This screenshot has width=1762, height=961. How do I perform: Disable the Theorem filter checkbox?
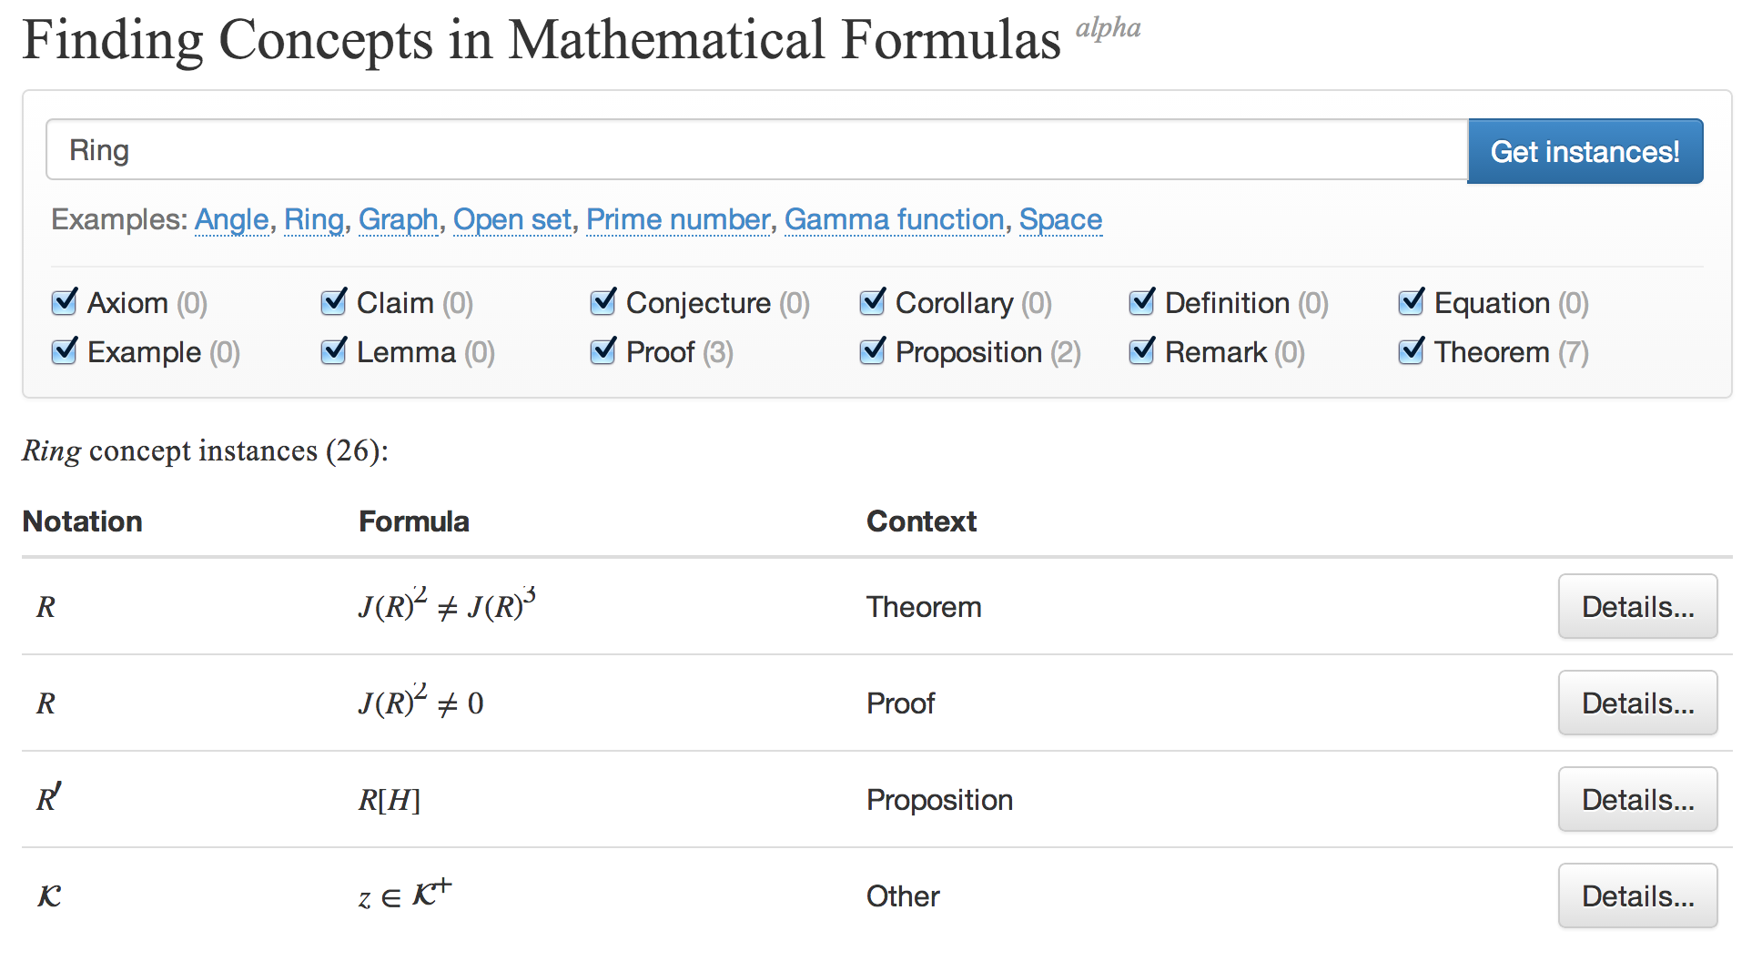click(1412, 351)
